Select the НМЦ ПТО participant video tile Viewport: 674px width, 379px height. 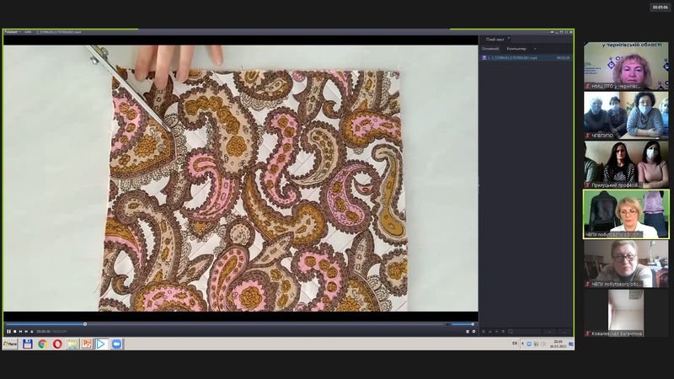(625, 67)
